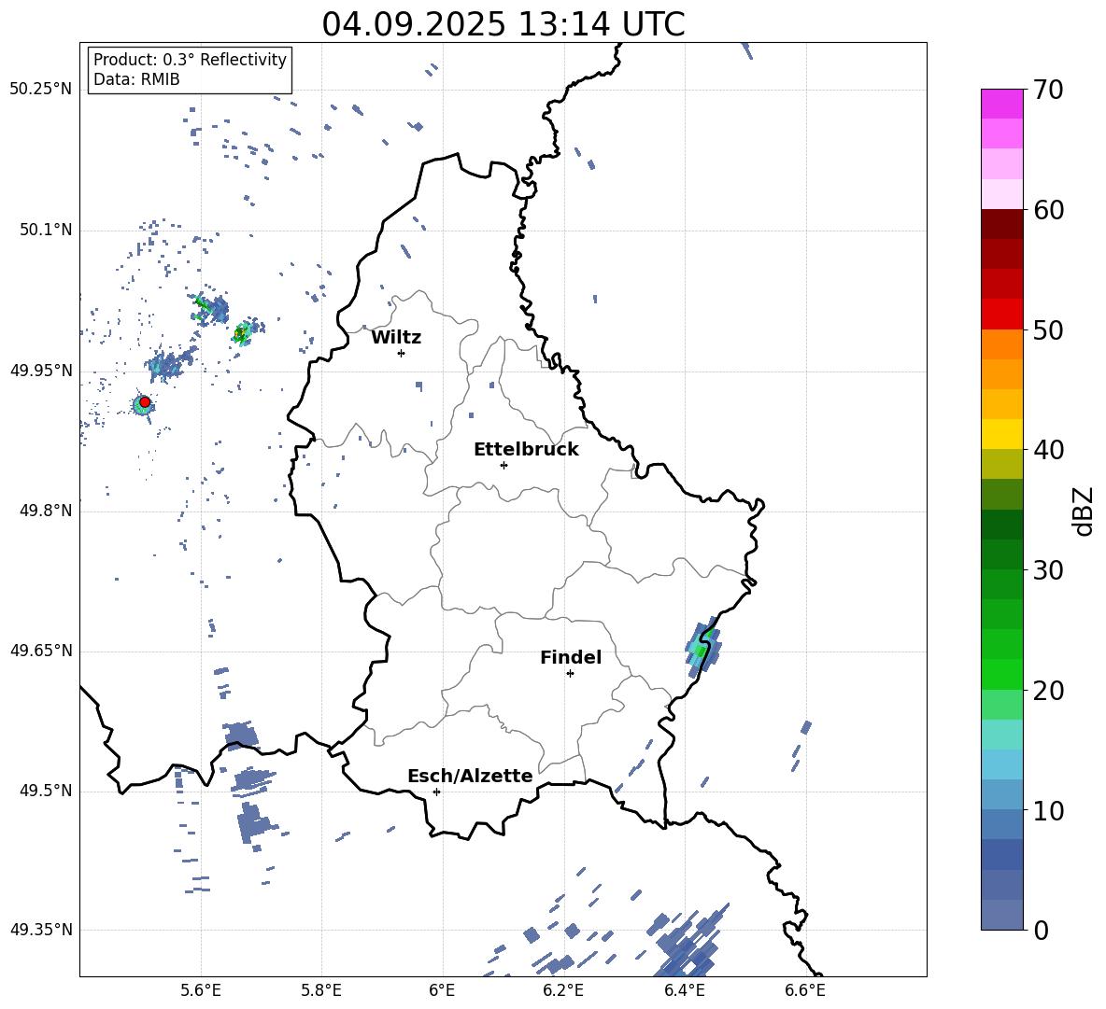Screen dimensions: 1106x1009
Task: Click the title "04.09.2025 13:14 UTC"
Action: coord(503,24)
